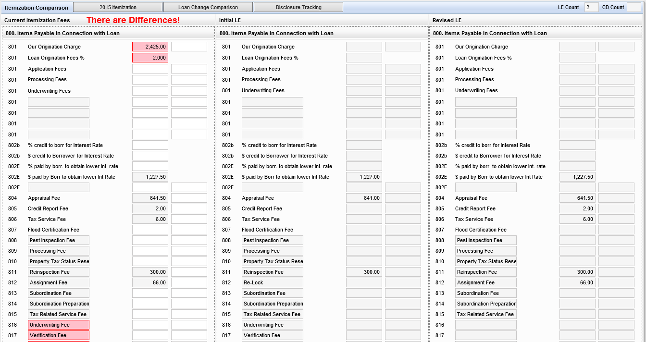Viewport: 646px width, 342px height.
Task: Select Revised LE Assignment Fee description field
Action: [486, 282]
